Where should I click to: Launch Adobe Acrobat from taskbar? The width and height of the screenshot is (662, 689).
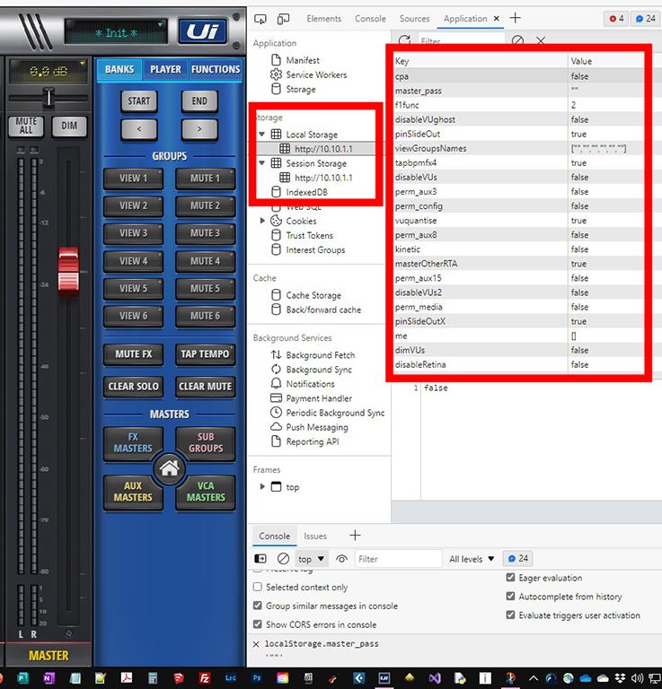(127, 678)
